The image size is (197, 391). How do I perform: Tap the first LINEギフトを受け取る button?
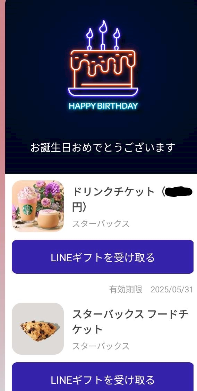coord(103,257)
